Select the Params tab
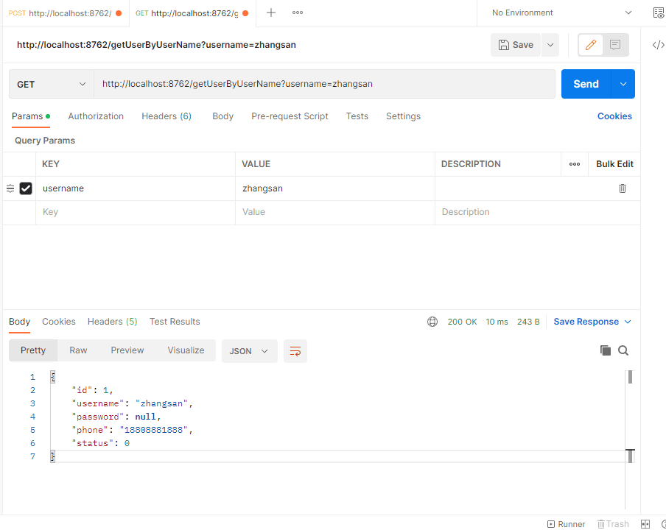The image size is (666, 530). tap(31, 116)
